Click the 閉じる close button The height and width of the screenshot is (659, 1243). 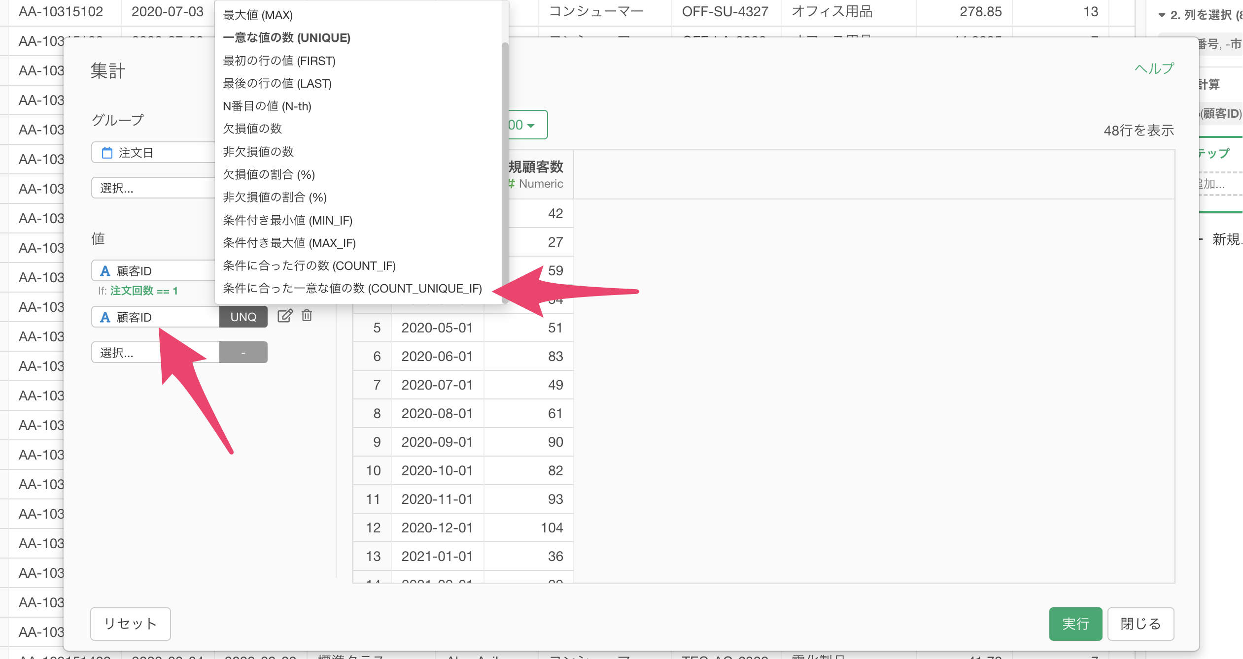coord(1140,624)
